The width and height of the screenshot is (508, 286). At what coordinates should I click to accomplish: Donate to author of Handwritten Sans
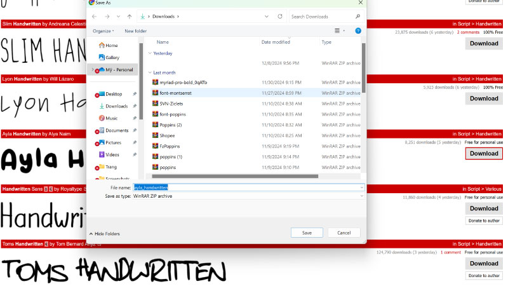click(484, 221)
